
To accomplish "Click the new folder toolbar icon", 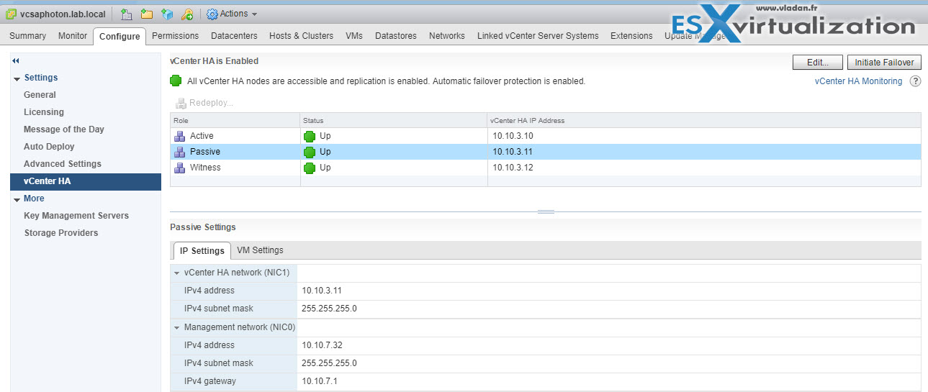I will (x=147, y=14).
